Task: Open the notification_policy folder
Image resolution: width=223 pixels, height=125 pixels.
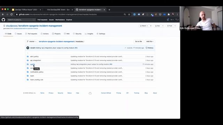Action: tap(37, 72)
